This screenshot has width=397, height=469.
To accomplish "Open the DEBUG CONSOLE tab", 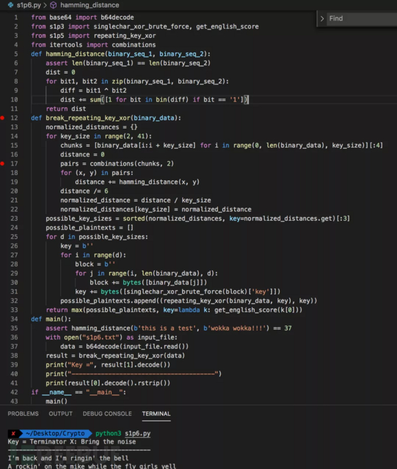I will pyautogui.click(x=108, y=414).
